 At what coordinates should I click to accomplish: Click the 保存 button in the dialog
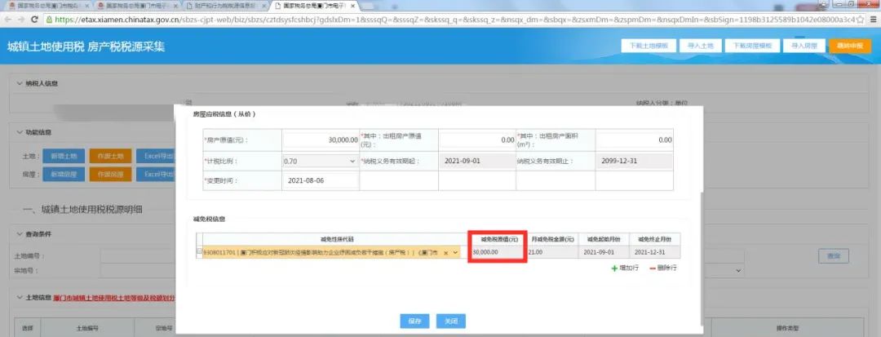(x=414, y=321)
